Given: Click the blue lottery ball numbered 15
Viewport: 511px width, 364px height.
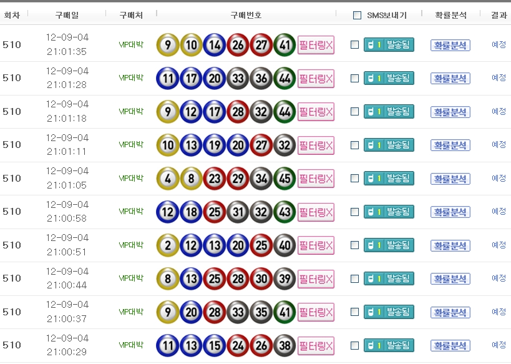Looking at the screenshot, I should click(x=214, y=345).
